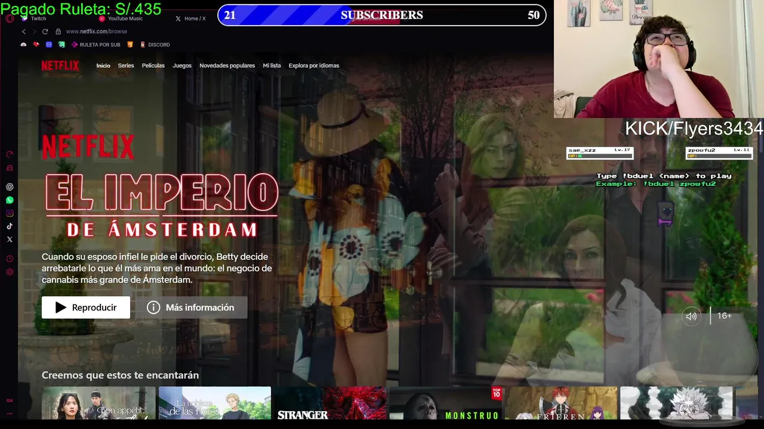
Task: Open the blue envelope bookmark icon
Action: (x=49, y=45)
